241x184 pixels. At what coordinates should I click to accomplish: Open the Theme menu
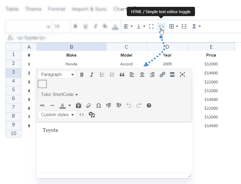tap(33, 9)
